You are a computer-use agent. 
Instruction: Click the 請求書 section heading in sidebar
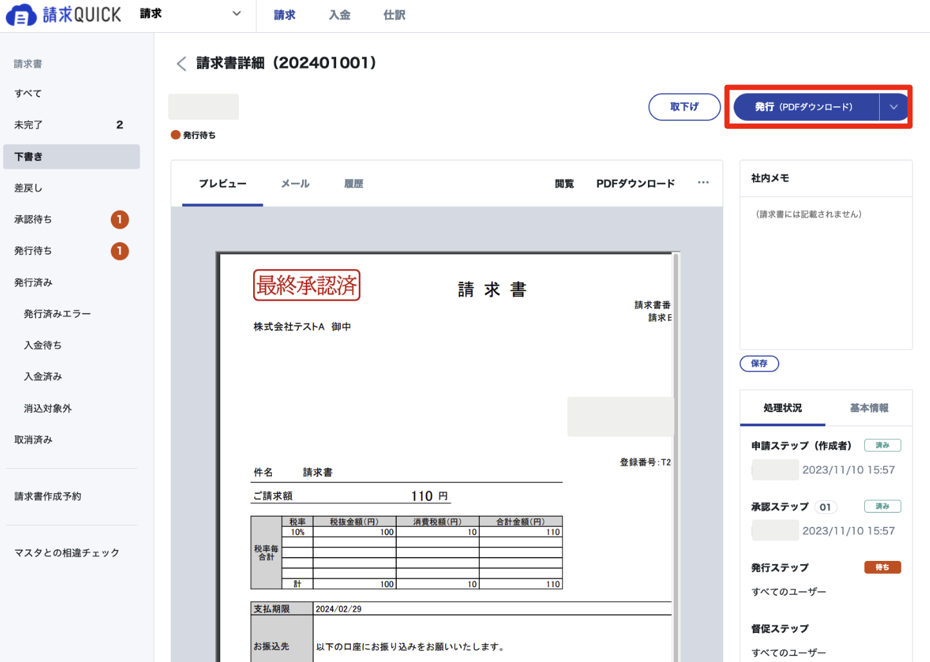pyautogui.click(x=28, y=64)
